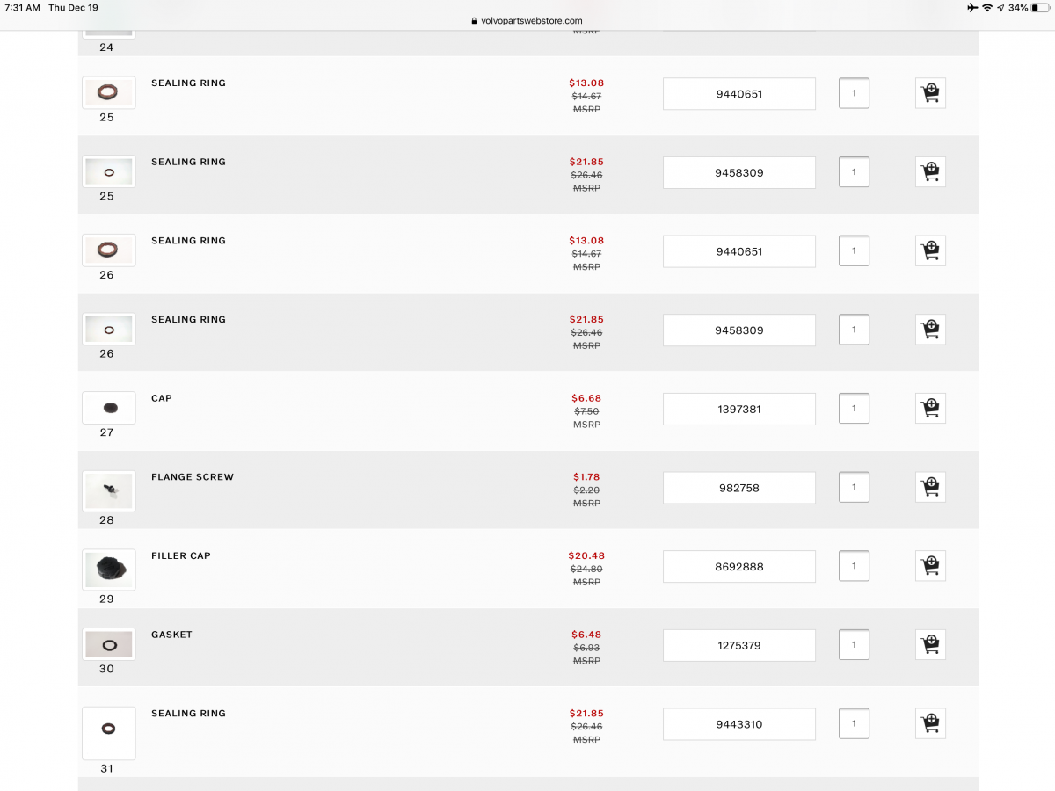The width and height of the screenshot is (1055, 791).
Task: View the FLANGE SCREW product thumbnail
Action: (108, 490)
